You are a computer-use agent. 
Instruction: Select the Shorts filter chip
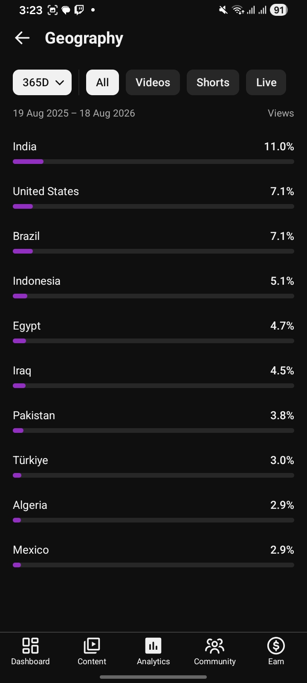coord(213,82)
